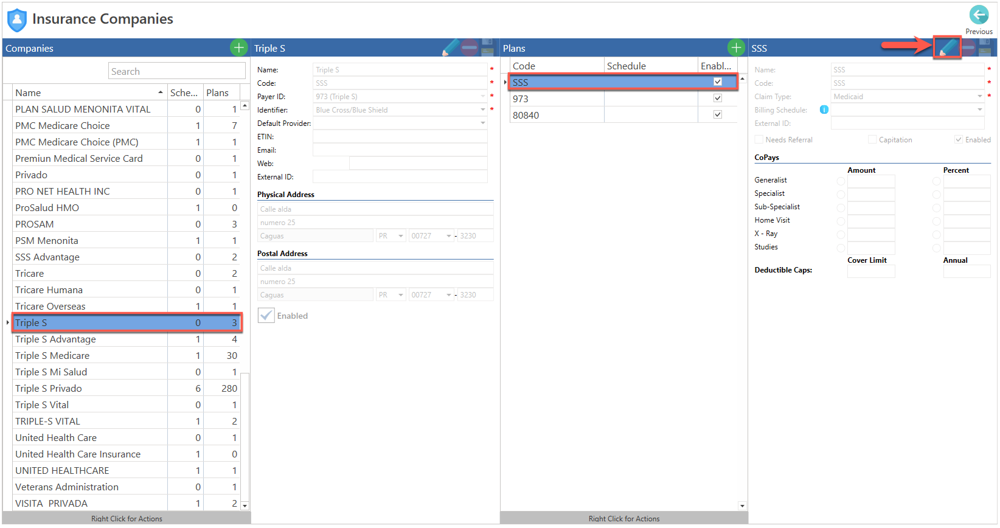Select PSM Menonita company row
This screenshot has height=528, width=1000.
[x=127, y=240]
